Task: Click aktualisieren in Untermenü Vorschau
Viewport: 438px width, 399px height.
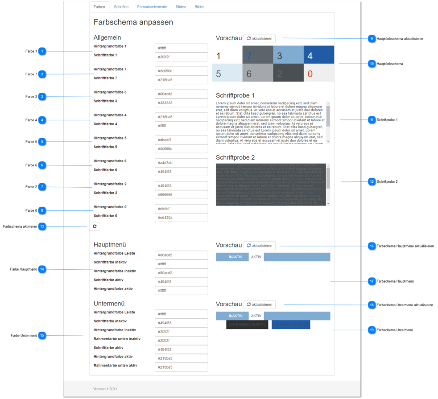Action: (x=260, y=304)
